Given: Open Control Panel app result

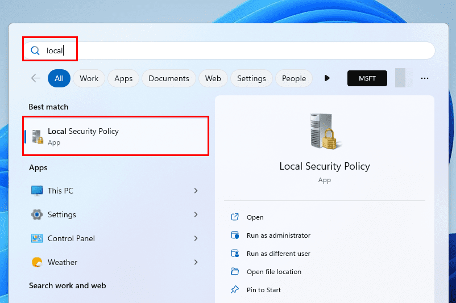Looking at the screenshot, I should point(116,238).
